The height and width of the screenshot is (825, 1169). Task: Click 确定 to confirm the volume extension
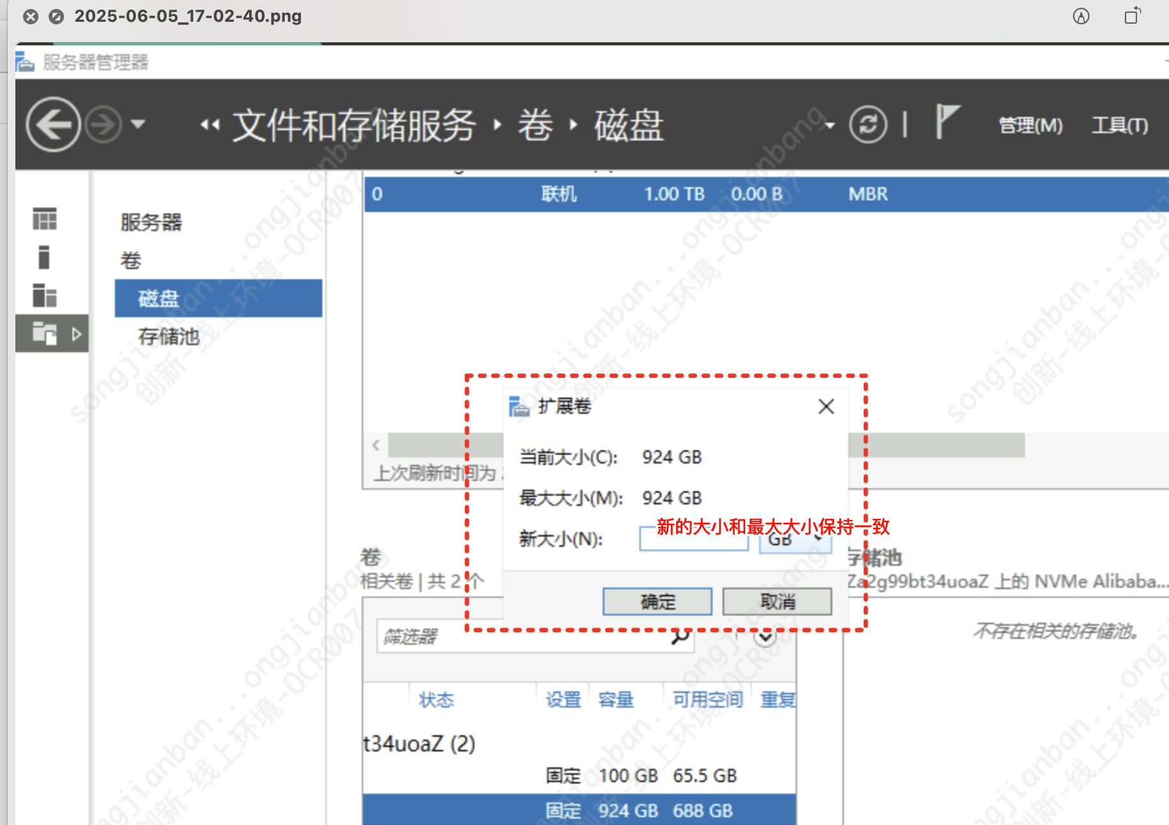tap(657, 601)
